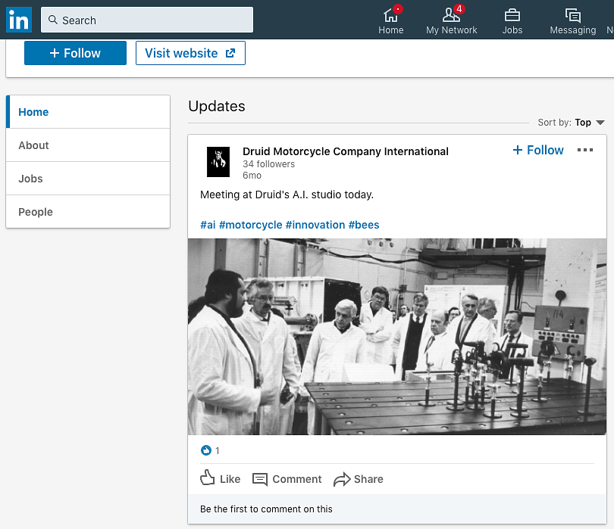Click the Visit website button
Viewport: 614px width, 529px height.
(190, 53)
